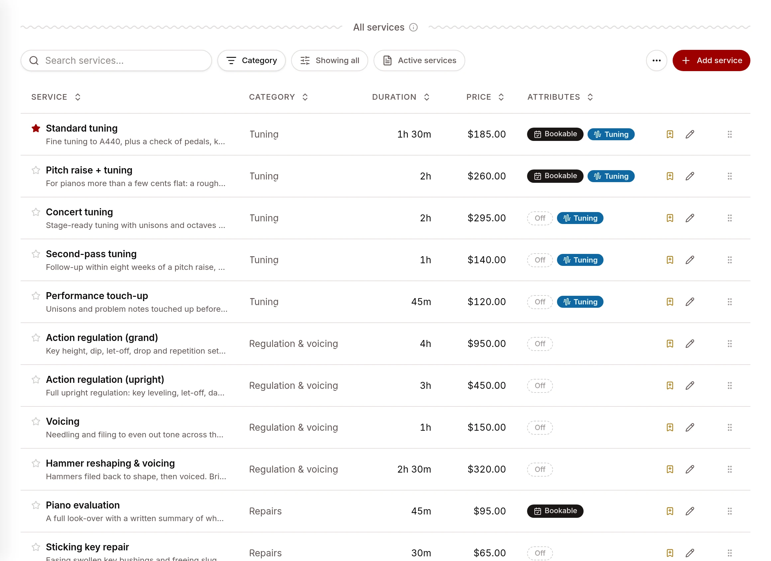Screen dimensions: 771x561
Task: Edit Piano evaluation using the pencil icon
Action: [x=690, y=511]
